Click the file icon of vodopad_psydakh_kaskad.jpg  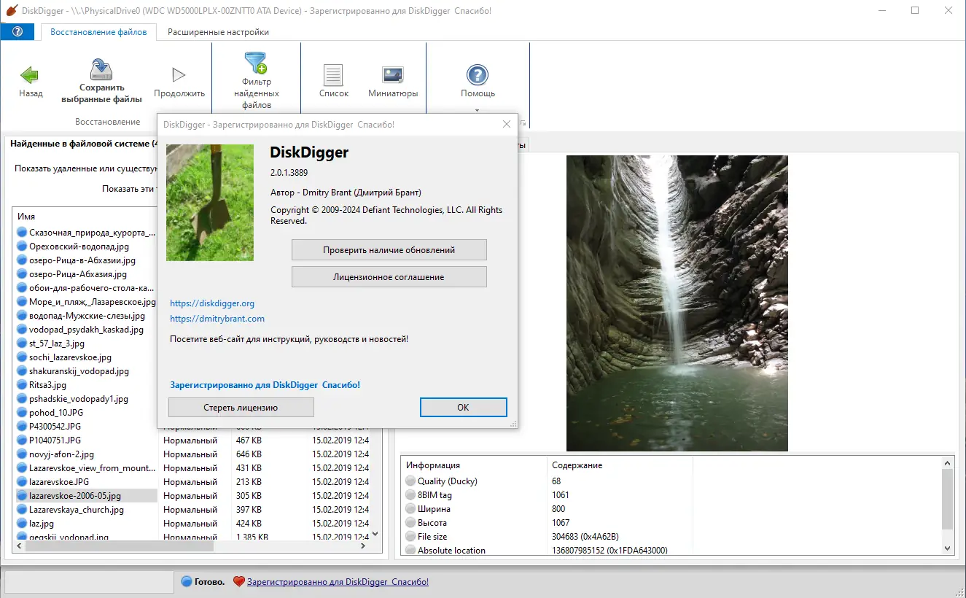(22, 330)
